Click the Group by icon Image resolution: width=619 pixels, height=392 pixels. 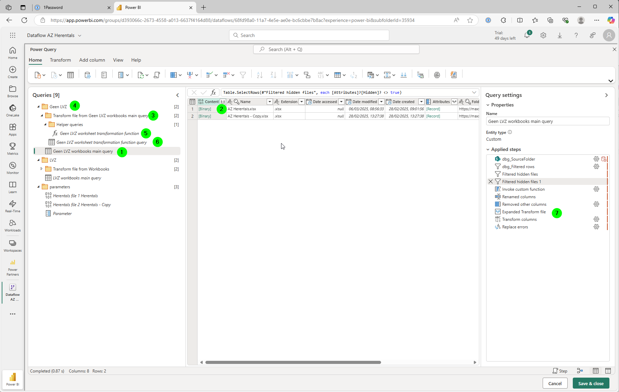307,75
